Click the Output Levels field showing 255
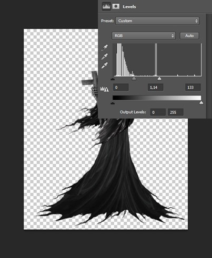Image resolution: width=212 pixels, height=258 pixels. click(x=176, y=112)
